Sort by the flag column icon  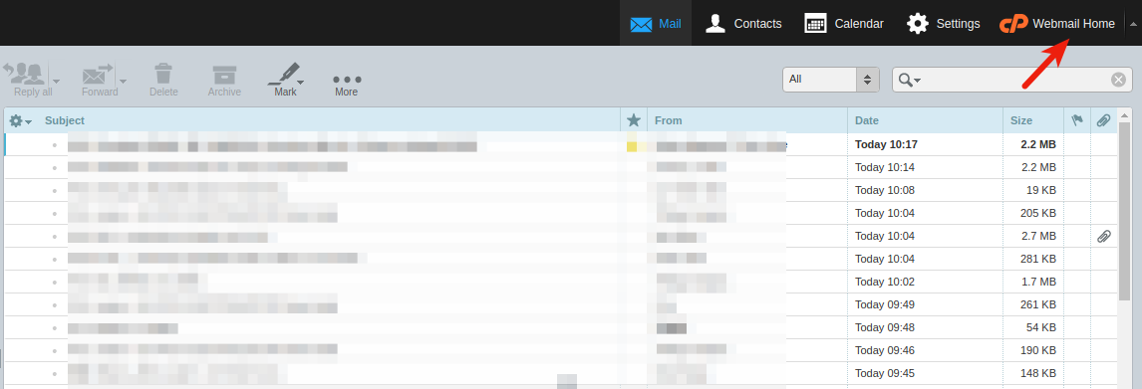(1076, 120)
